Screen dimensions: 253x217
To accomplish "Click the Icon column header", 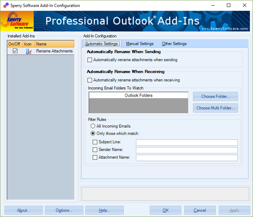I will tap(29, 44).
